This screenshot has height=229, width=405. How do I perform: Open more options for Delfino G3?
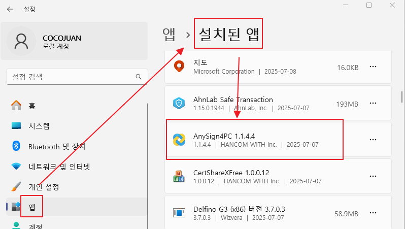coord(373,213)
